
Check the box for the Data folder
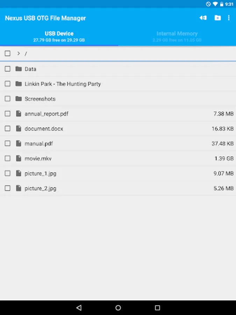(8, 69)
